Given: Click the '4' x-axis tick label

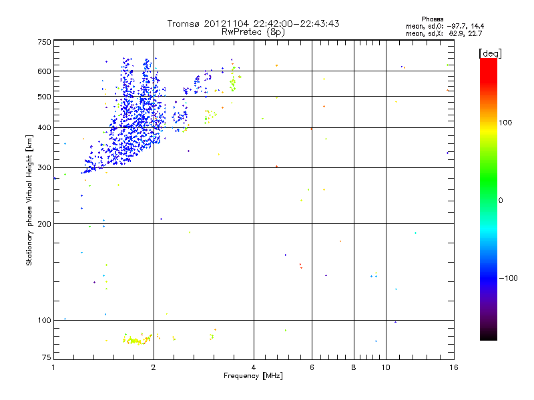Looking at the screenshot, I should [x=254, y=367].
